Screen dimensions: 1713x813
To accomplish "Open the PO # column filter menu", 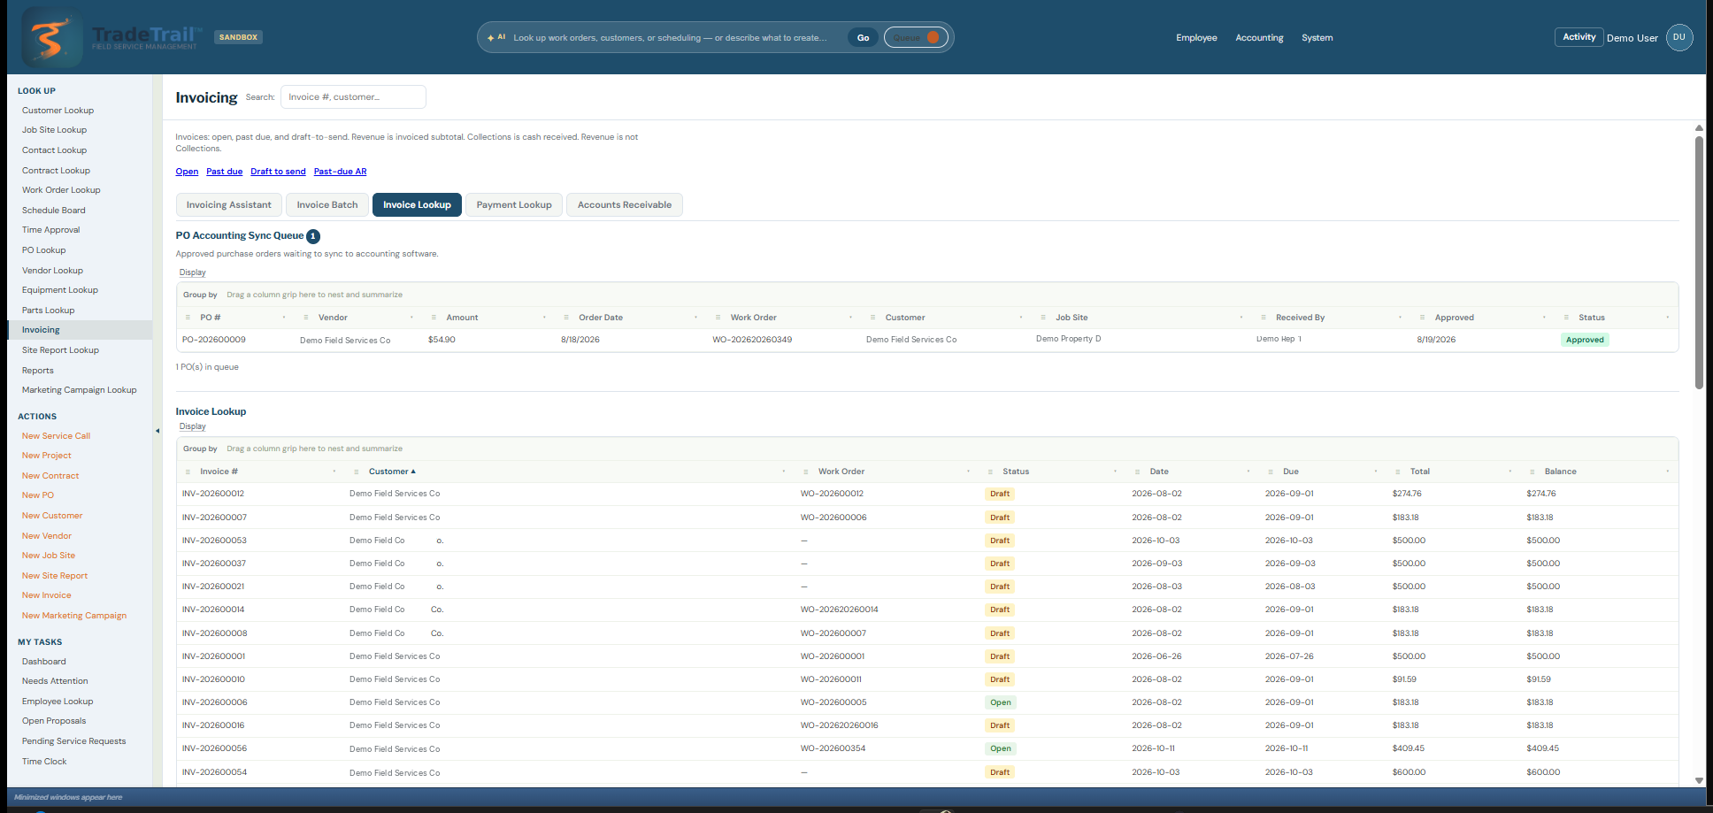I will tap(284, 318).
